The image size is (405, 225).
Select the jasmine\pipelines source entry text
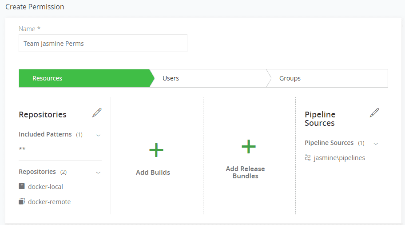coord(339,158)
